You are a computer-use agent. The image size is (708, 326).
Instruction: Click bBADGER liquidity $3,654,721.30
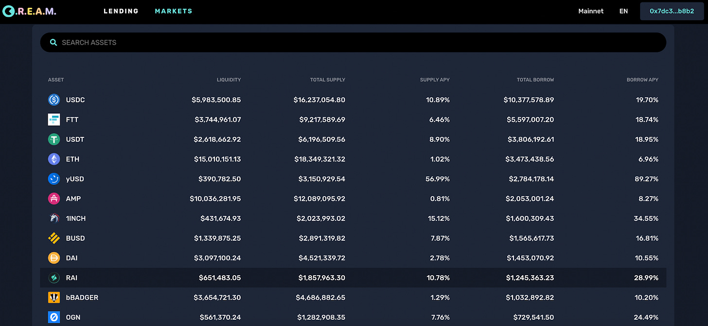coord(217,298)
